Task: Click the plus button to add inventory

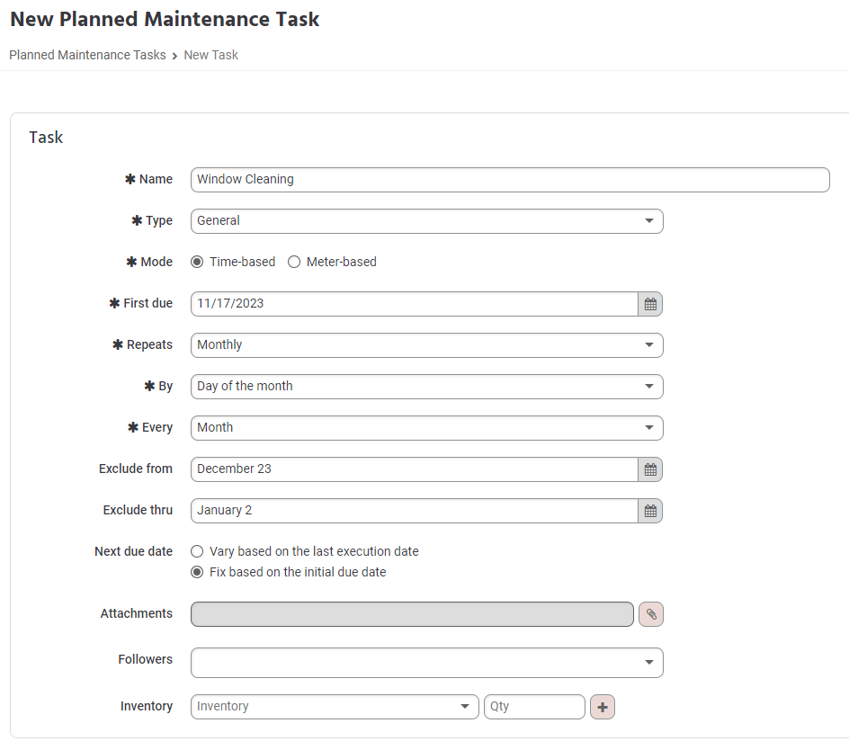Action: [x=602, y=707]
